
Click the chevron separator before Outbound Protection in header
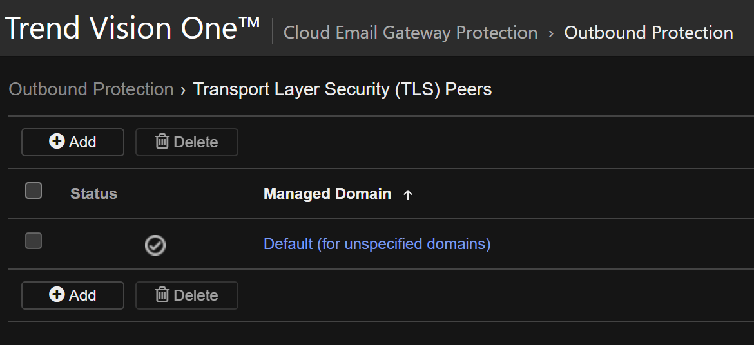pyautogui.click(x=551, y=33)
